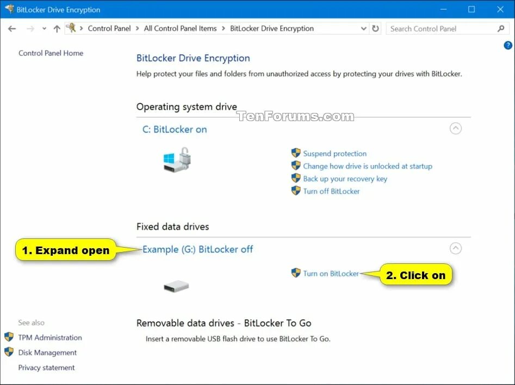
Task: Click shield icon beside Turn on BitLocker
Action: [296, 273]
